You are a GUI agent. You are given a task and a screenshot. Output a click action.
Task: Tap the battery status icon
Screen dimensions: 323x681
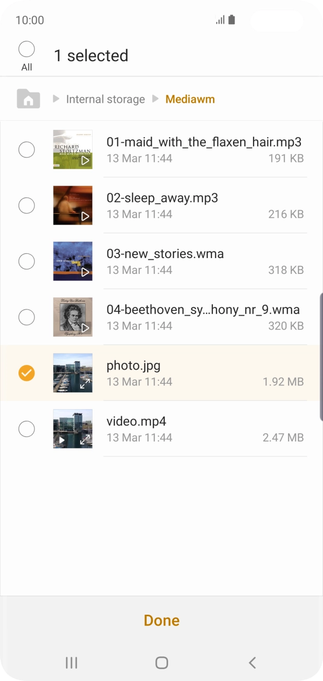[232, 20]
